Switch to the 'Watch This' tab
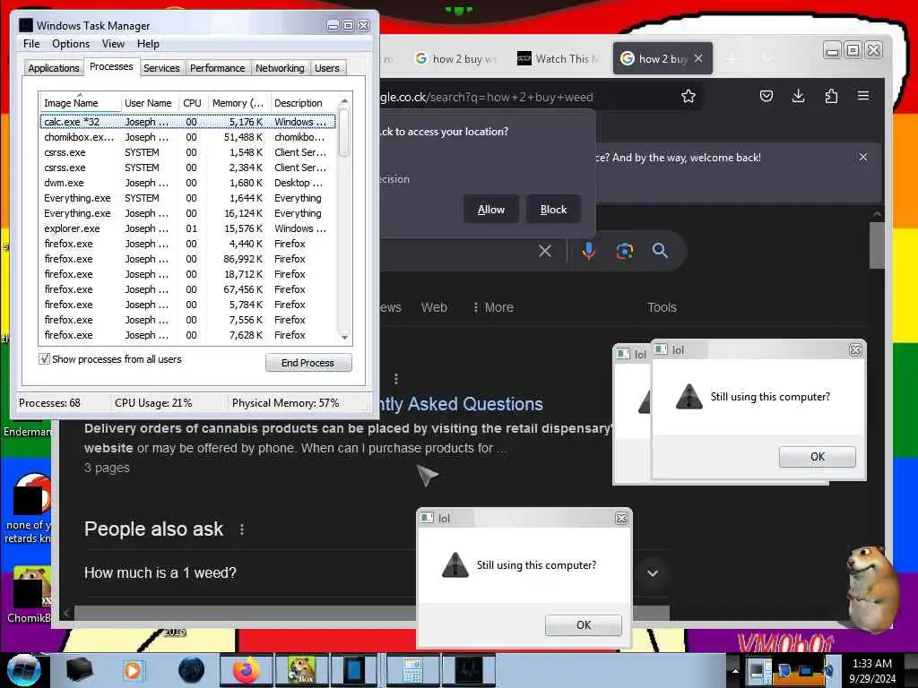918x688 pixels. click(558, 58)
